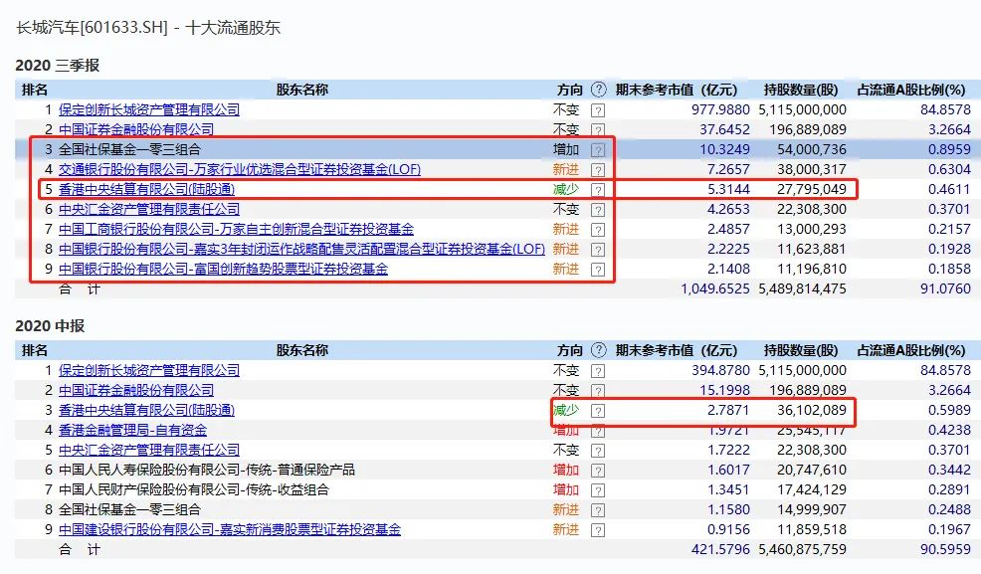Image resolution: width=981 pixels, height=574 pixels.
Task: Click the help icon in the Q3 direction header
Action: click(598, 90)
